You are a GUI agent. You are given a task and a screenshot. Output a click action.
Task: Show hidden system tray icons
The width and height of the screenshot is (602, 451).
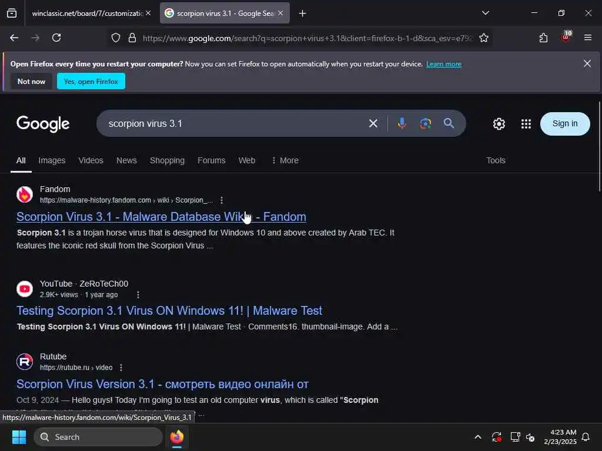pos(478,437)
